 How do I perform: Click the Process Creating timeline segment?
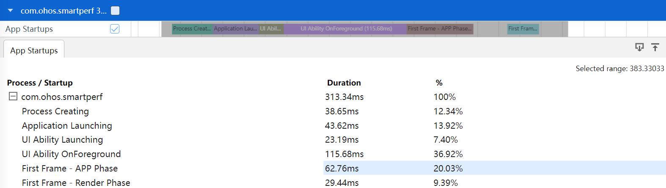coord(192,29)
